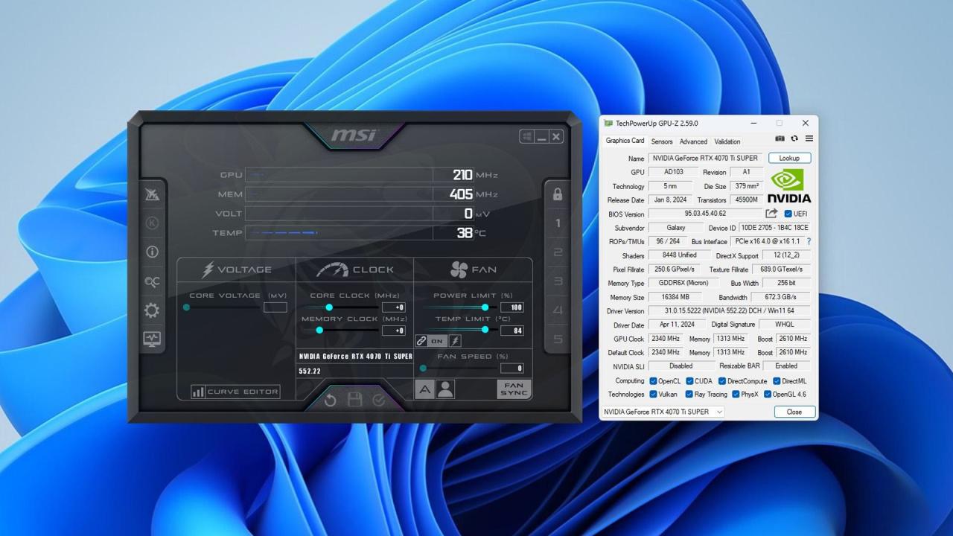Apply Afterburner settings with the checkmark

click(379, 400)
